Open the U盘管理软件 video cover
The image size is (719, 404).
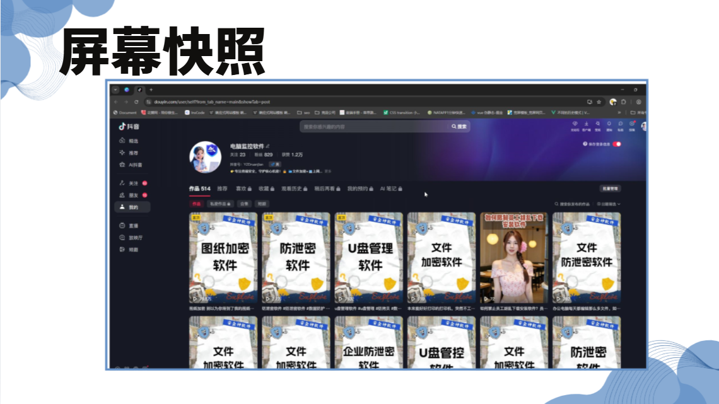click(369, 257)
